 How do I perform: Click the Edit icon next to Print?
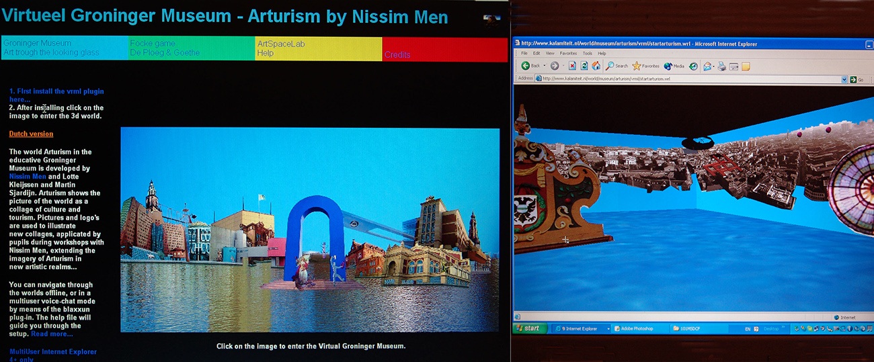point(733,66)
